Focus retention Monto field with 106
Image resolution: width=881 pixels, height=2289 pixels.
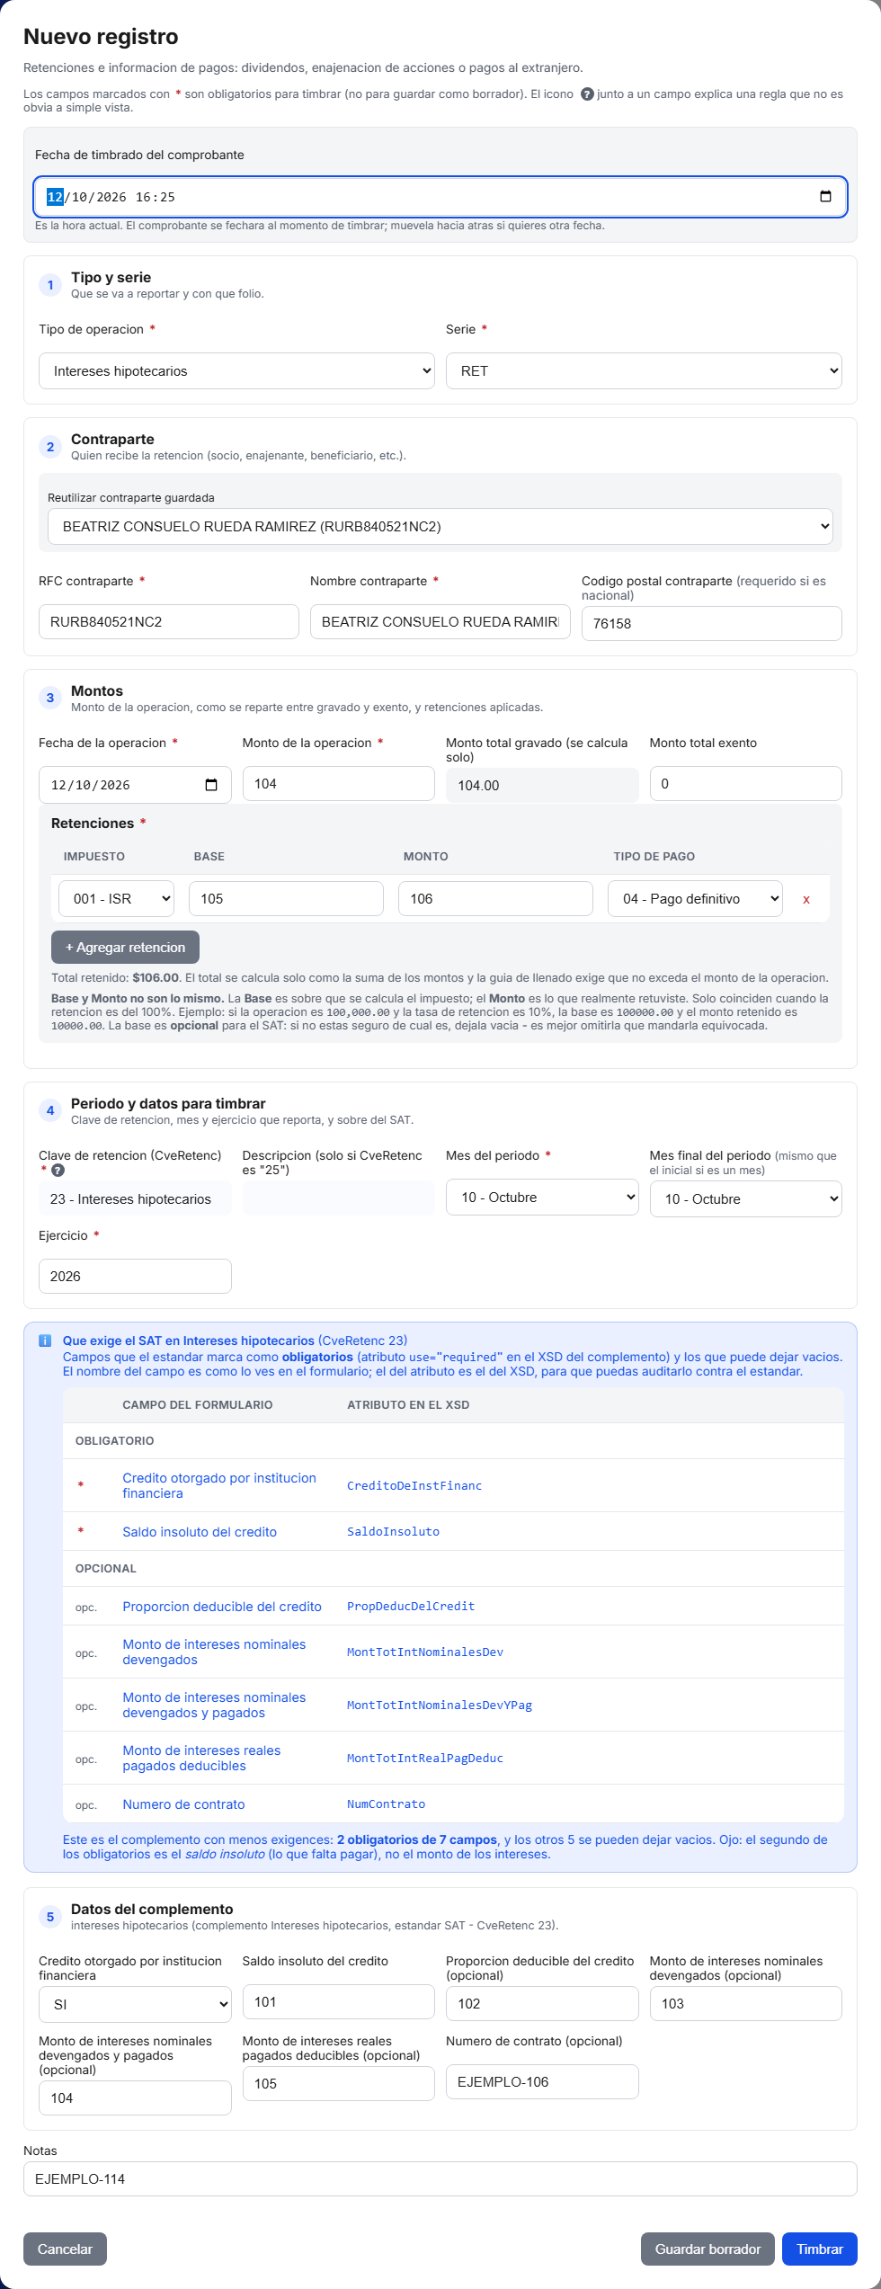(495, 898)
